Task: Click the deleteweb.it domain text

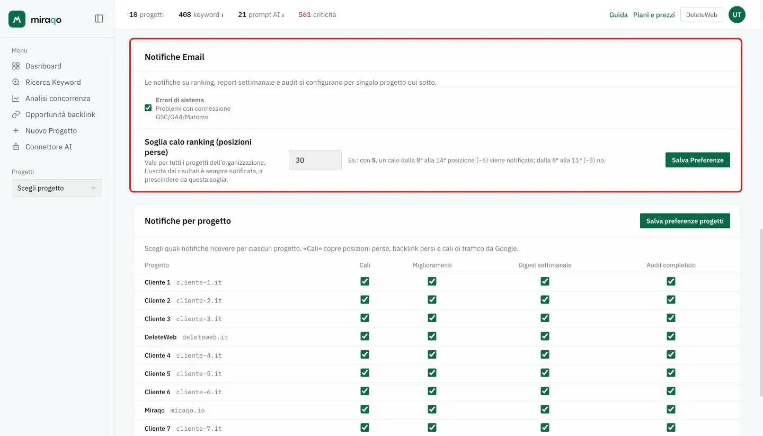Action: coord(205,337)
